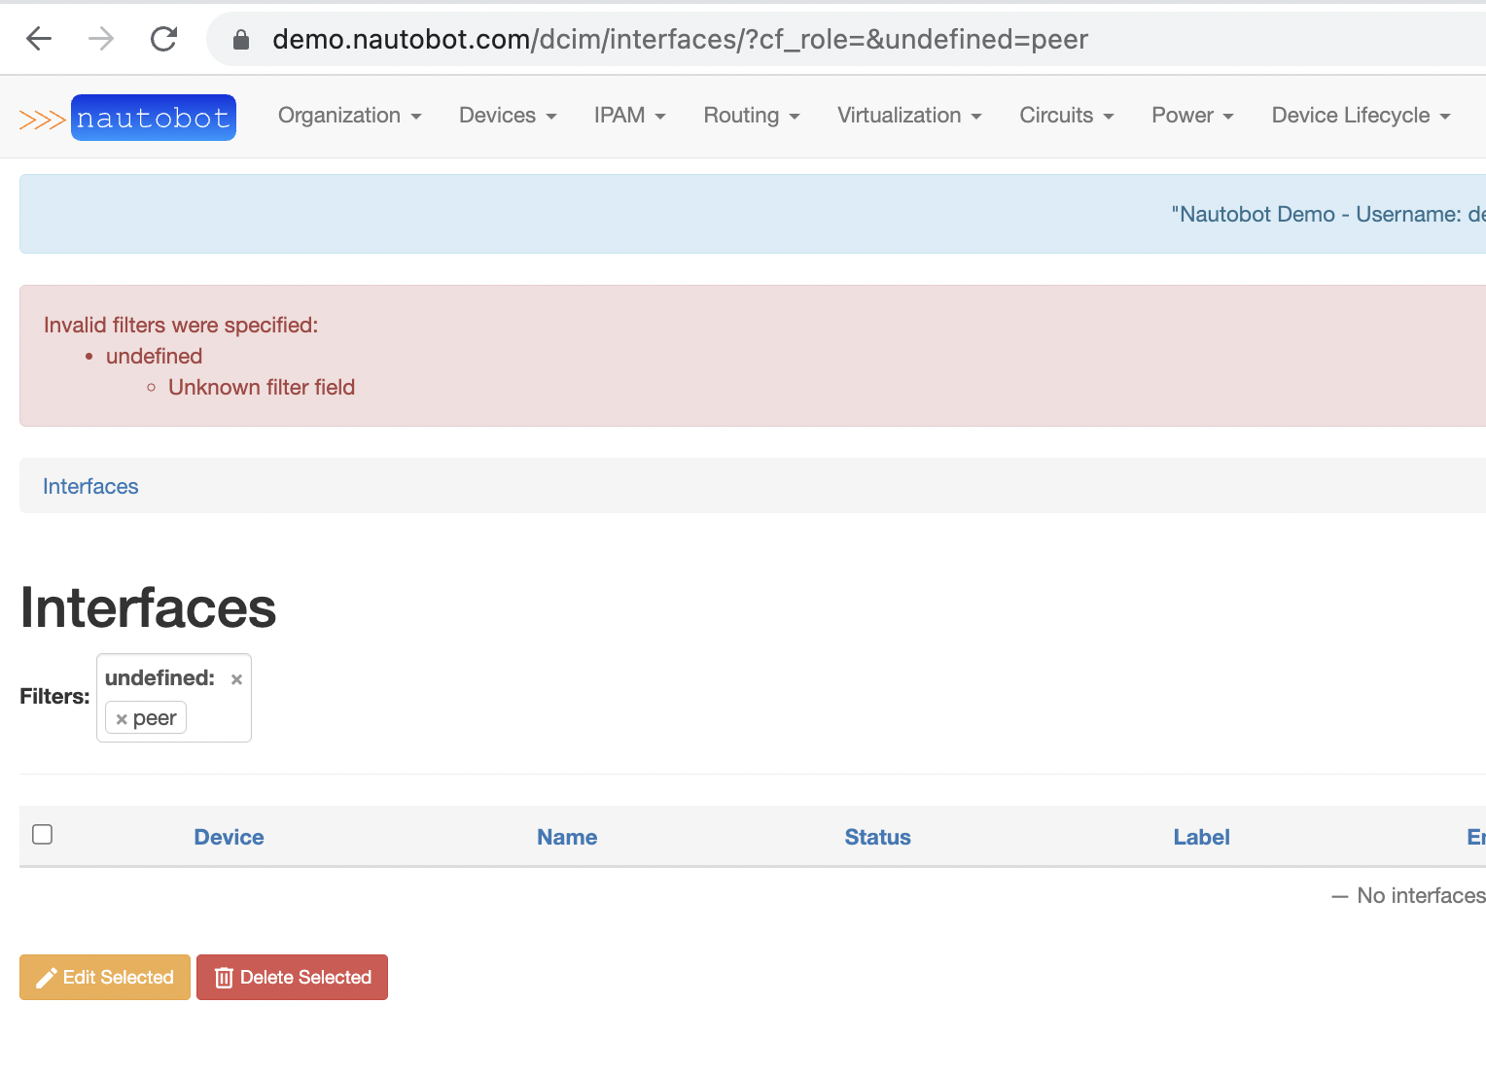Reload the page with the refresh icon

(x=162, y=39)
